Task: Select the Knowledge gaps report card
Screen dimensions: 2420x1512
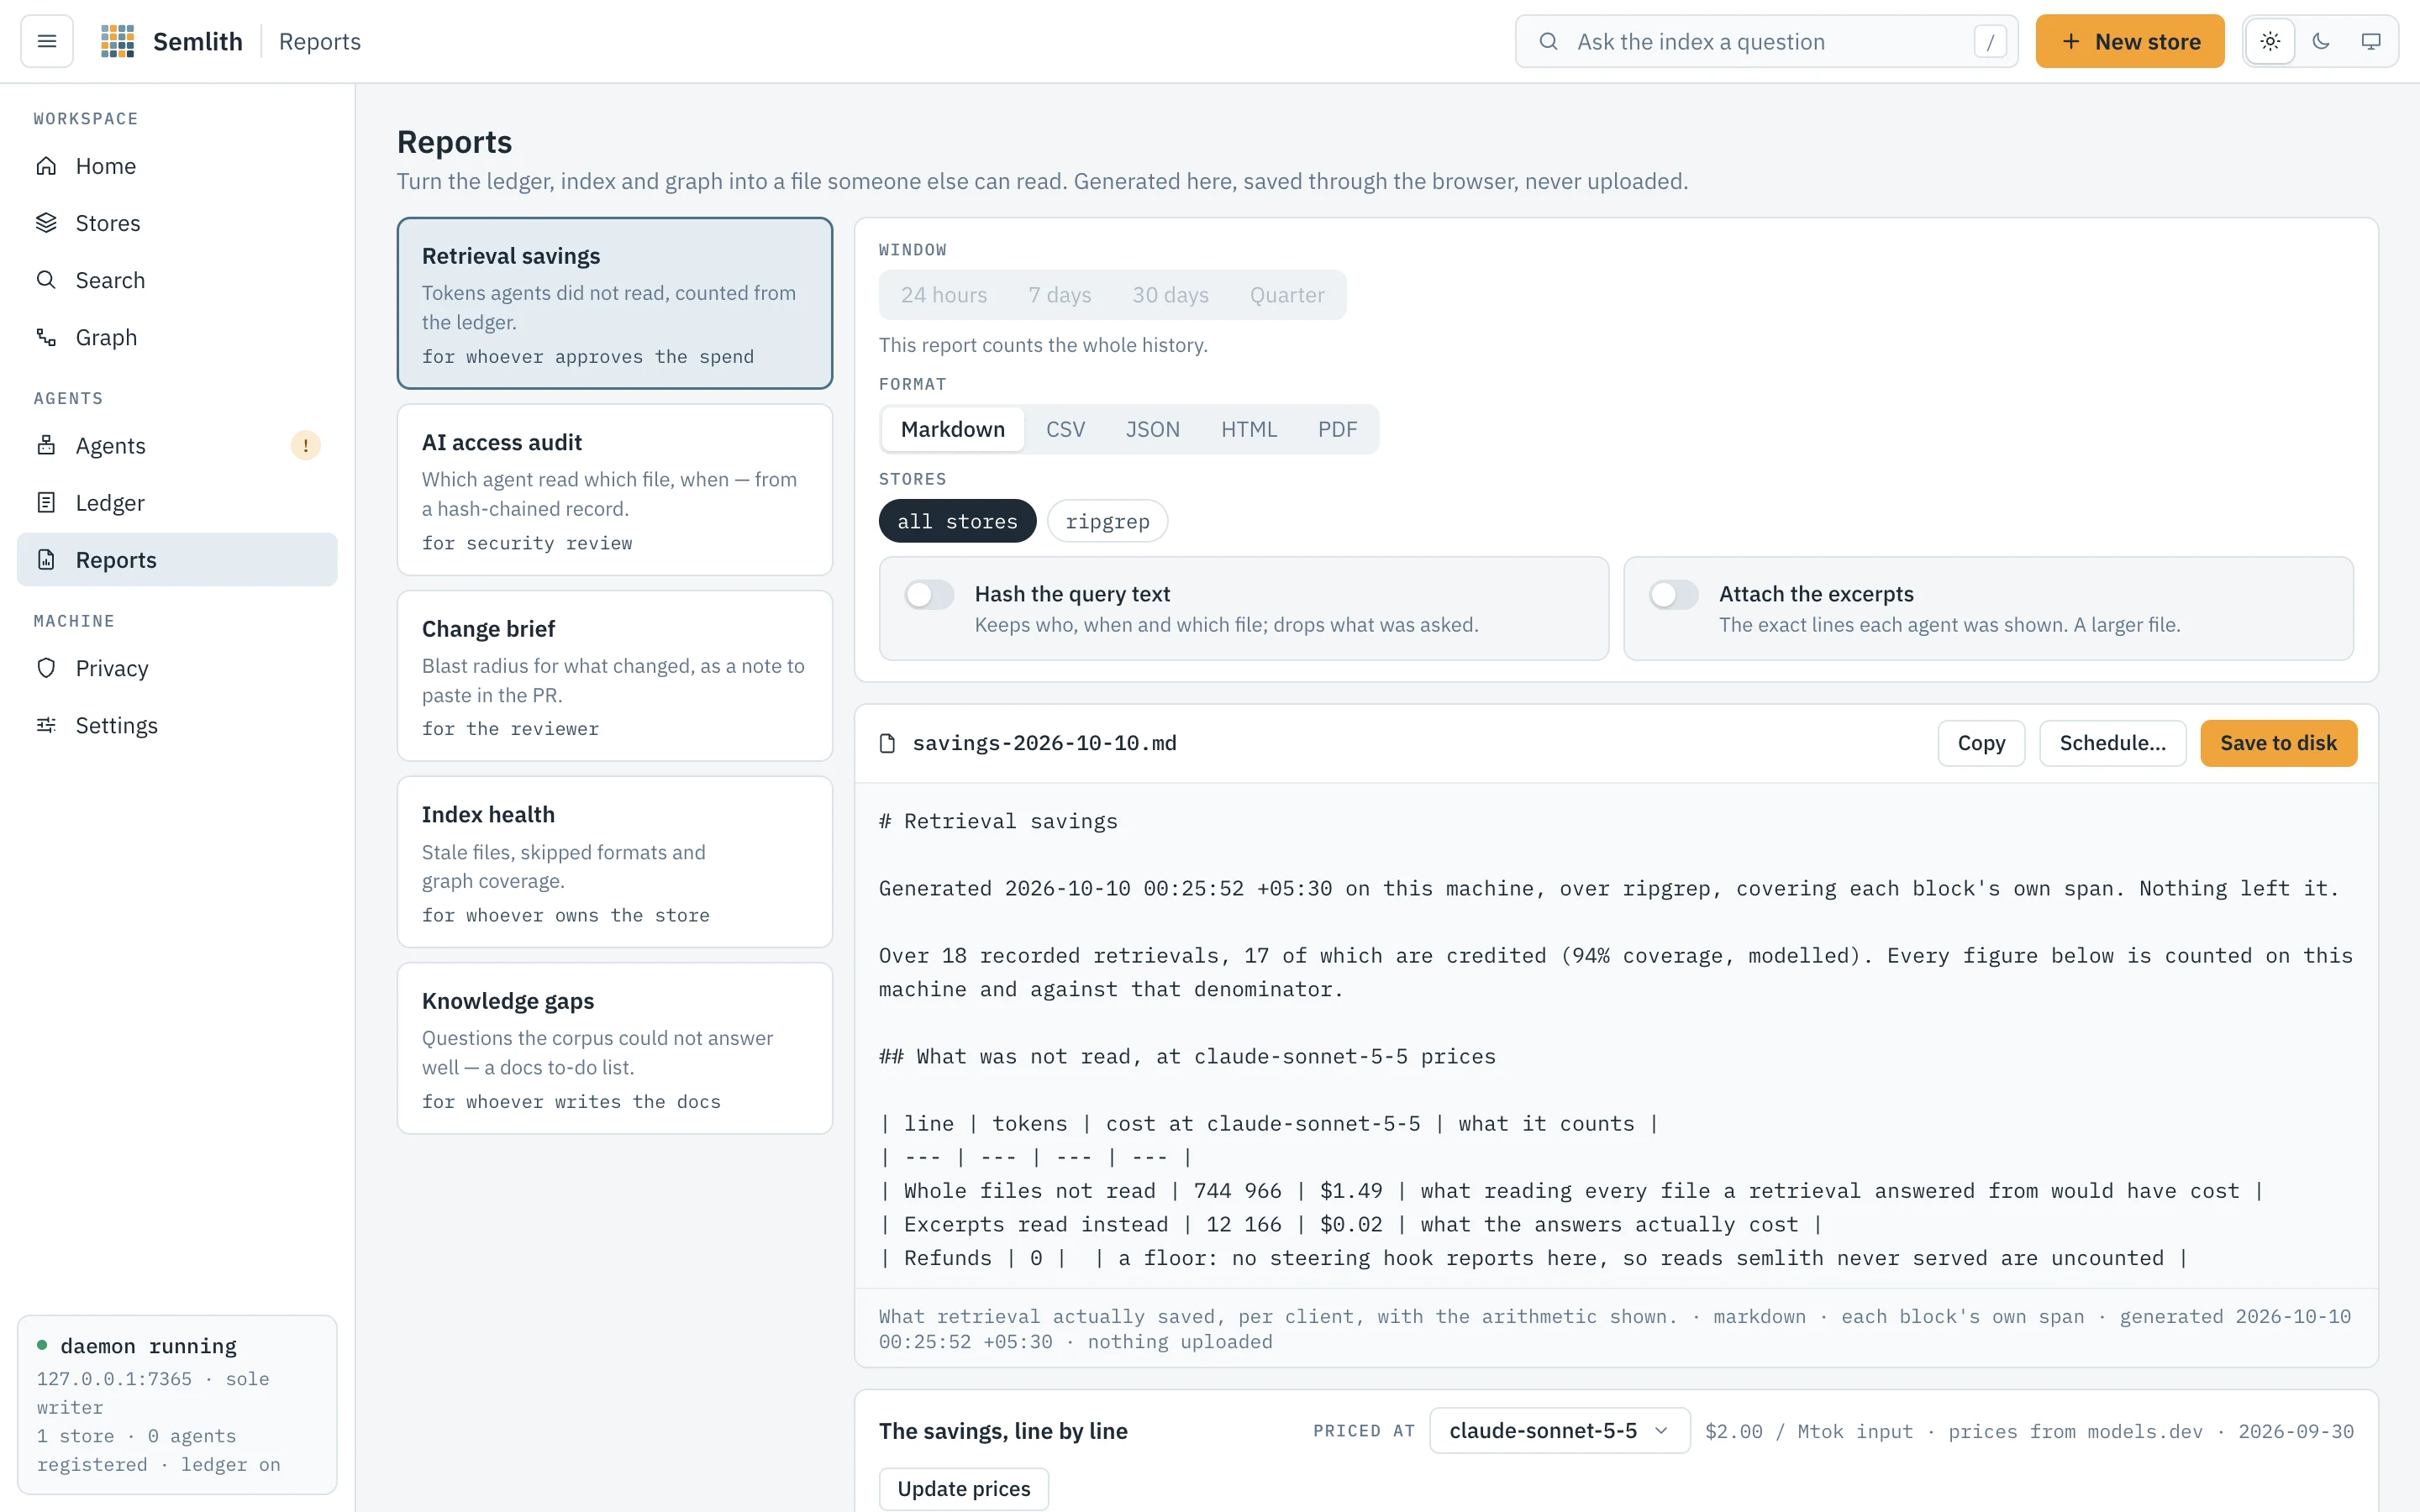Action: pos(615,1048)
